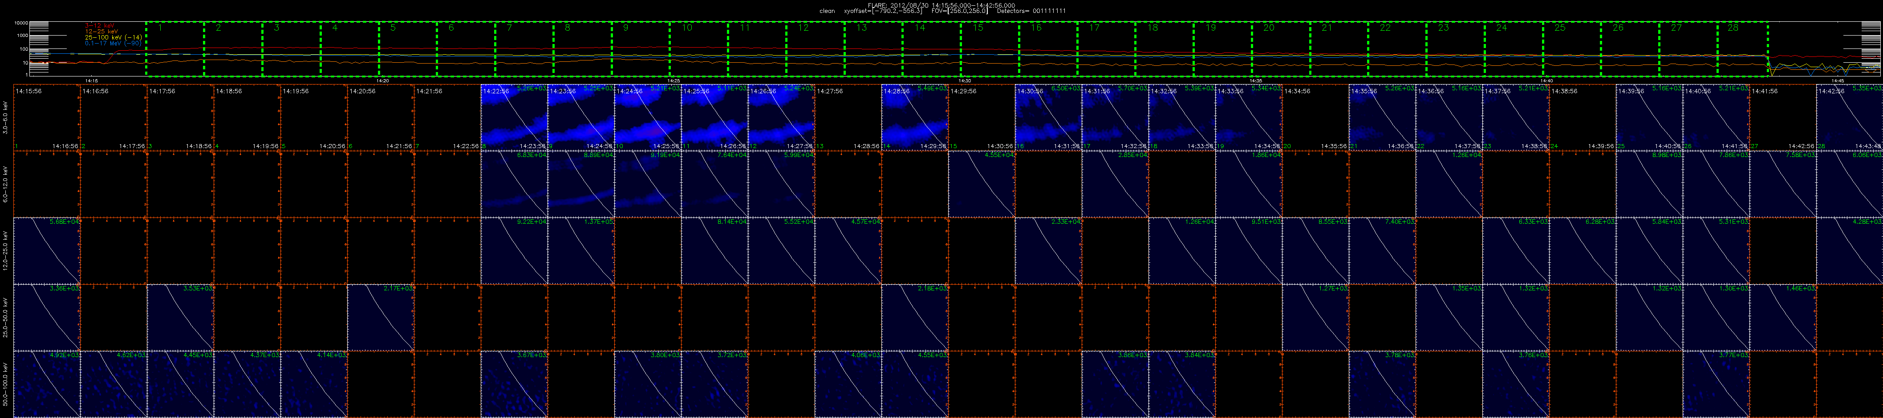
Task: Click the 'clean' algorithm label
Action: point(827,11)
